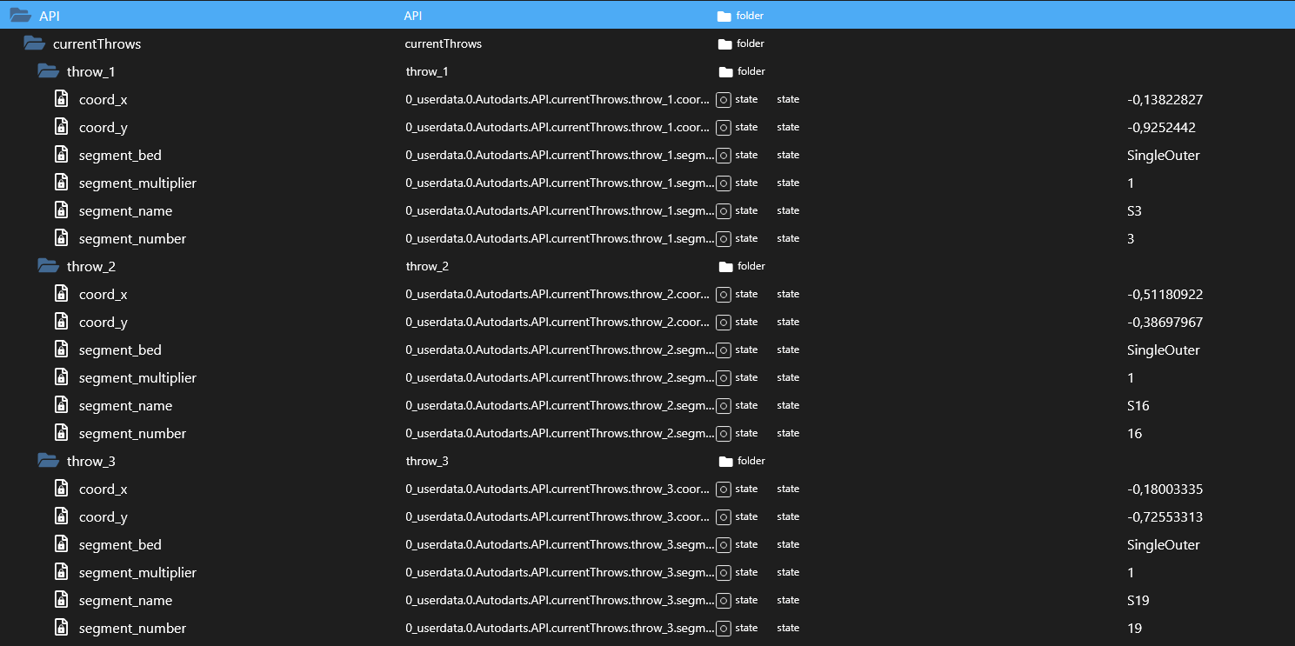Select value 1 of throw_2 segment_multiplier
Screen dimensions: 1295x646
1131,377
